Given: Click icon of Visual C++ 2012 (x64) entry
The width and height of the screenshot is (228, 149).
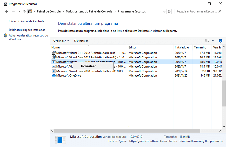Looking at the screenshot, I should tap(54, 57).
